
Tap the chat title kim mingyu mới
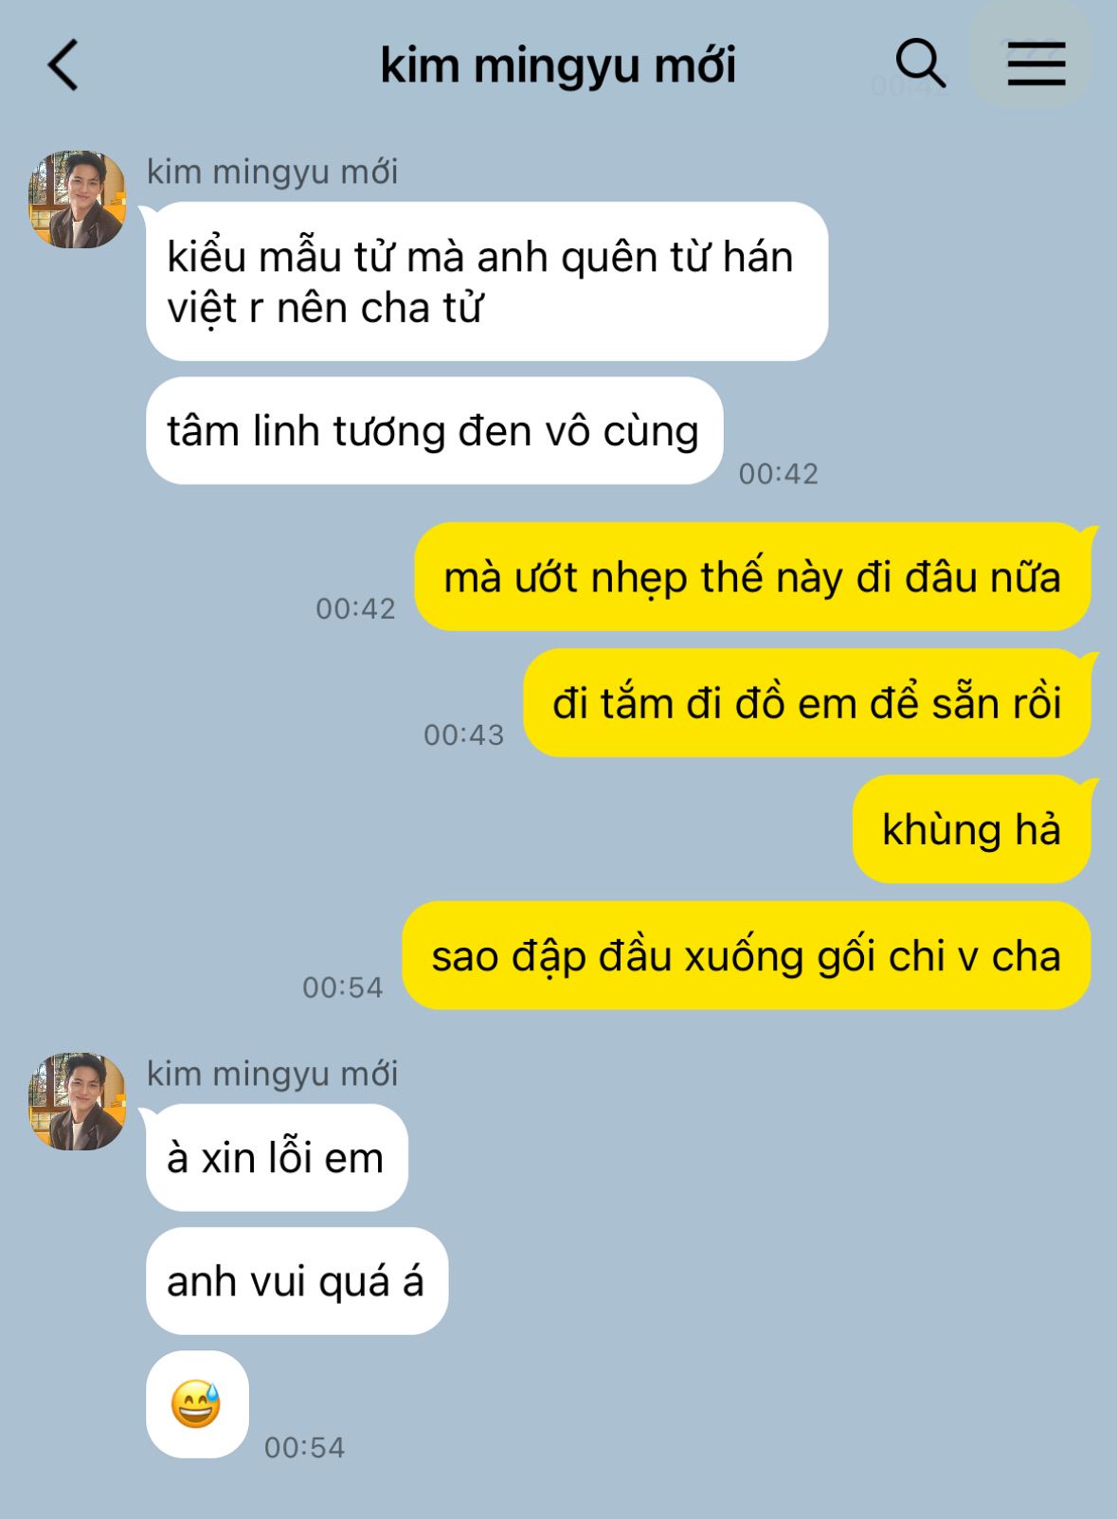point(558,65)
